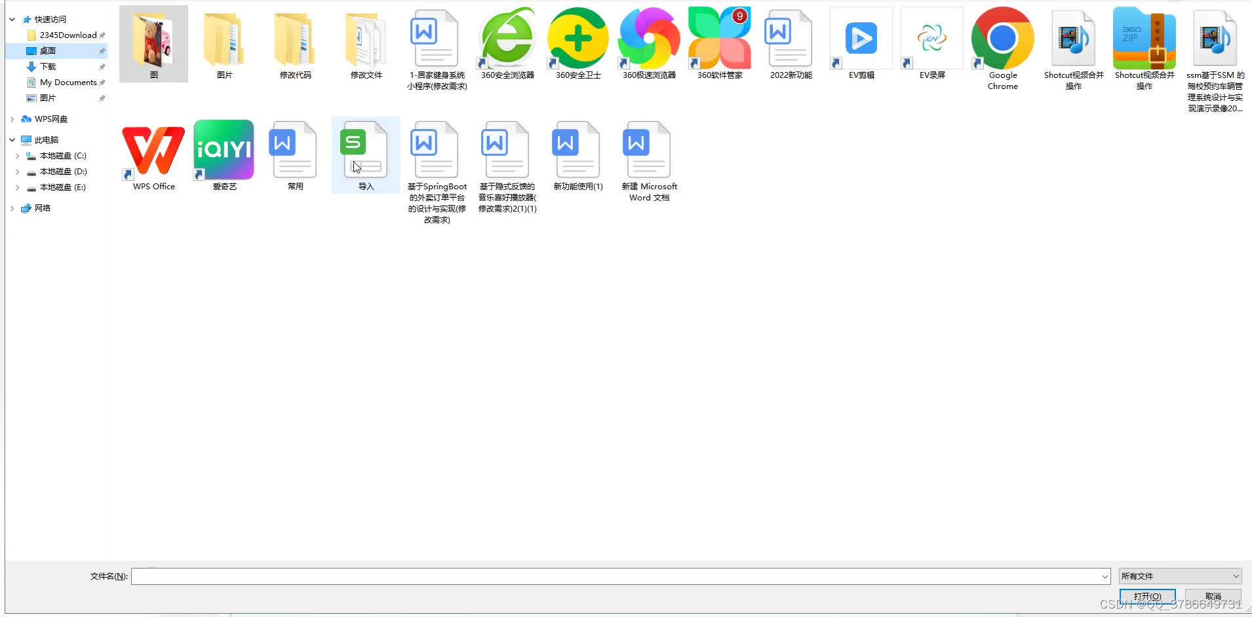
Task: Select the 360极速浏览器 shortcut
Action: pos(649,44)
